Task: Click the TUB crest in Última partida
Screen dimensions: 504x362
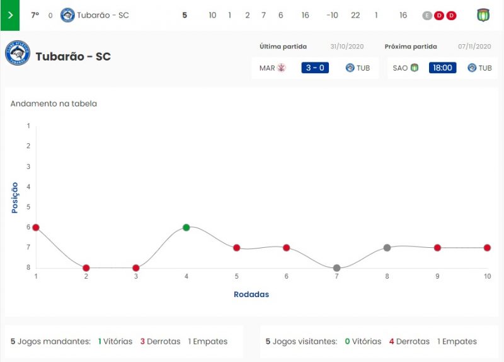Action: coord(350,67)
